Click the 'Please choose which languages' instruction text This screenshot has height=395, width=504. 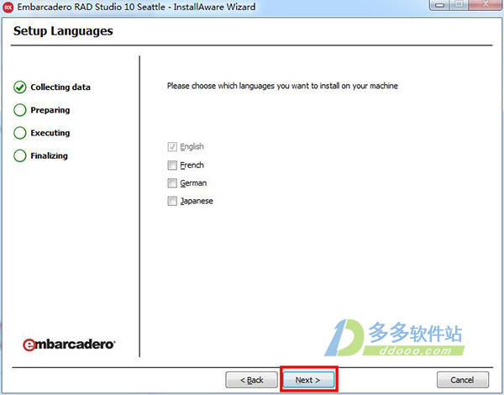282,87
